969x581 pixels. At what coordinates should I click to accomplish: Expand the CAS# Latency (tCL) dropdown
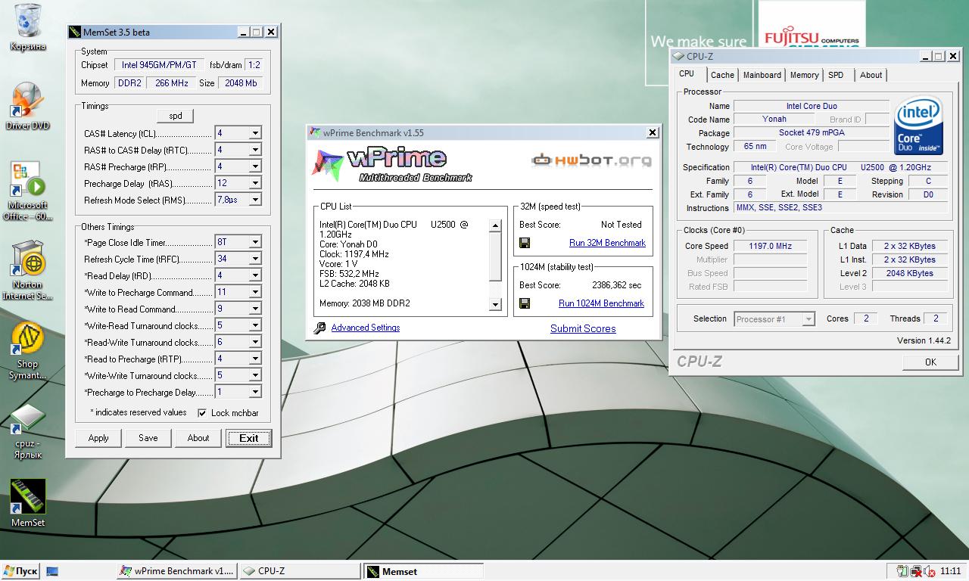255,133
